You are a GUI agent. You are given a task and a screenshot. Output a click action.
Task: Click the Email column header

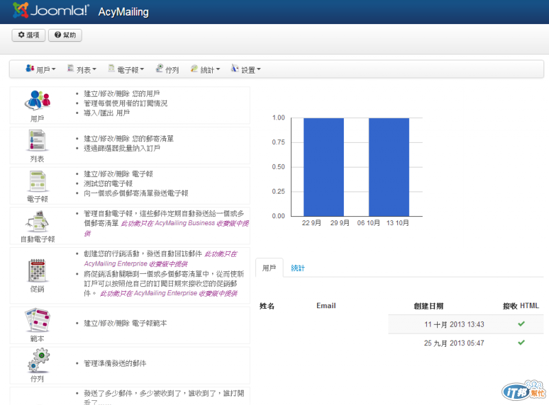[x=326, y=305]
